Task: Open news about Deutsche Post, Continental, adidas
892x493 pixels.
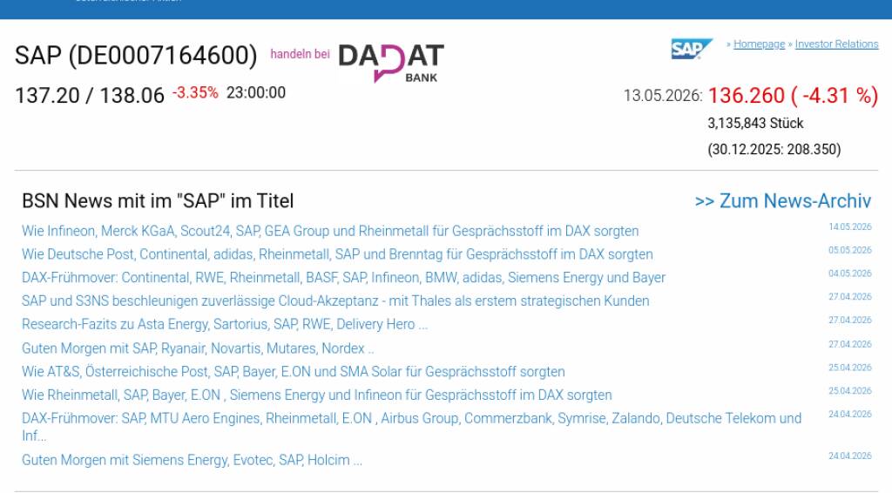Action: pyautogui.click(x=337, y=254)
